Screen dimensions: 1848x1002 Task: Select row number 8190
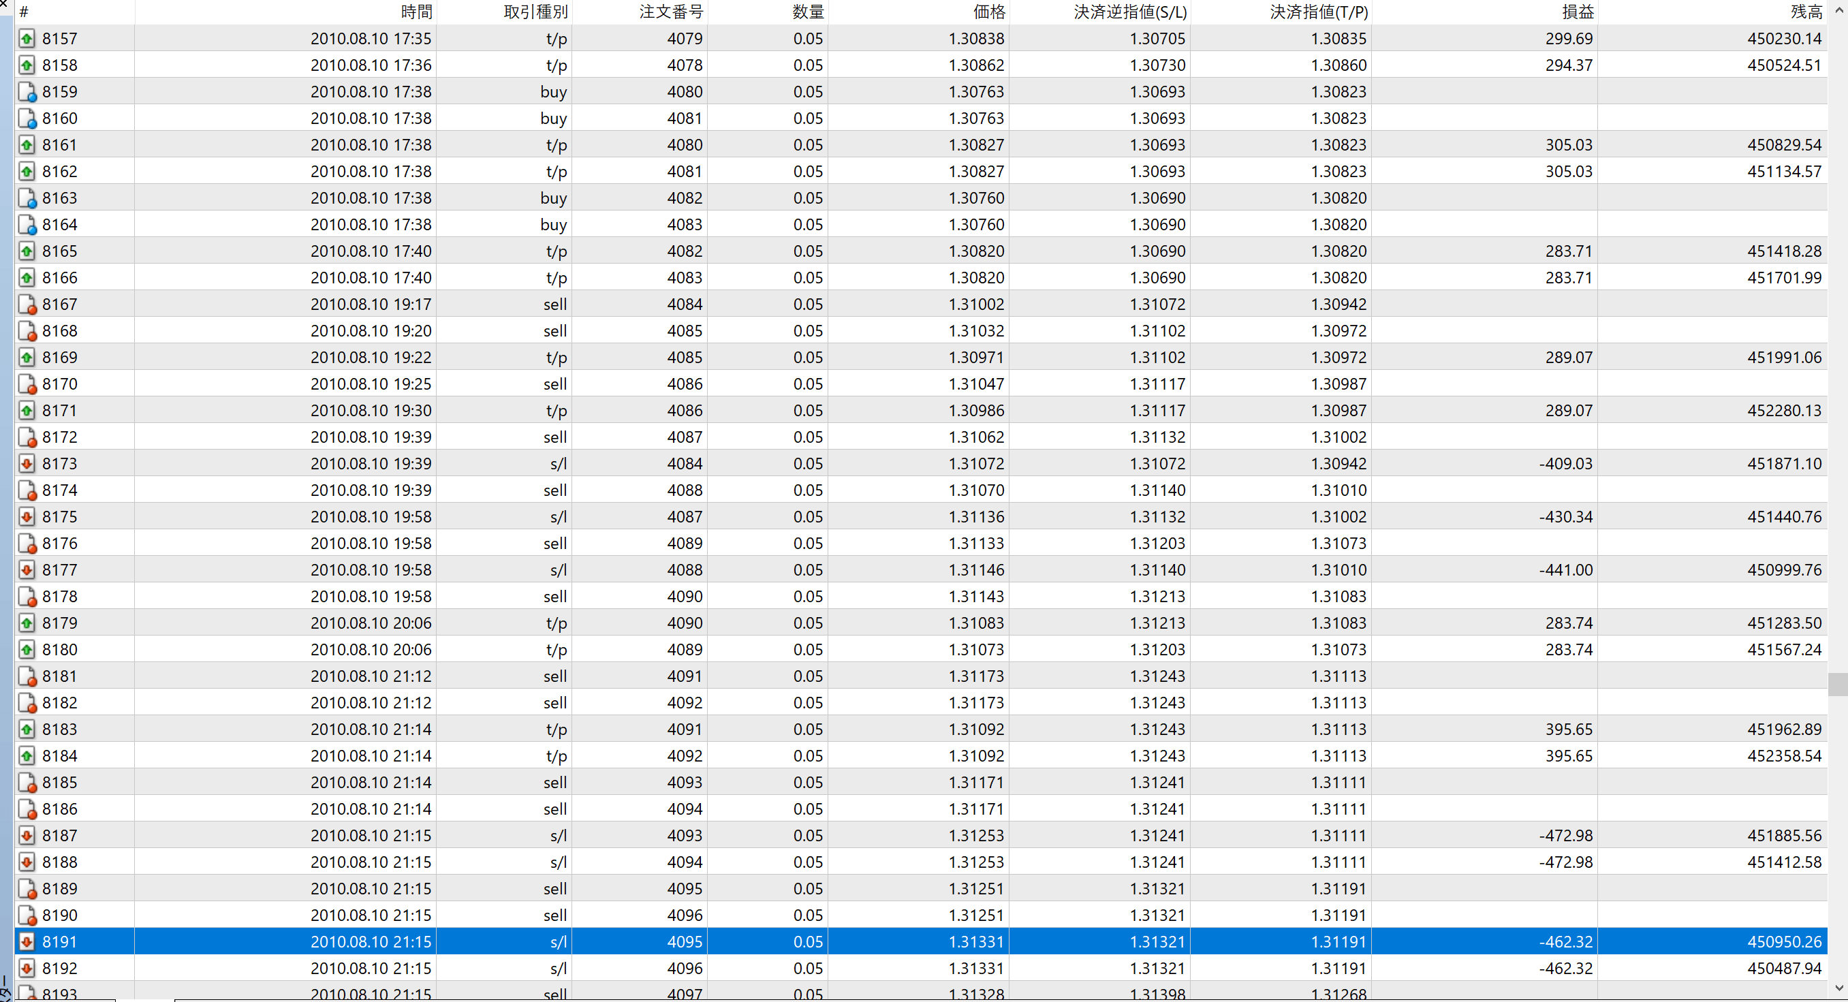pos(59,915)
